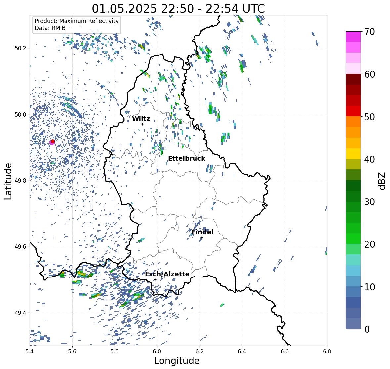Click the 5.6 longitude tick label
This screenshot has width=390, height=369.
pos(72,351)
